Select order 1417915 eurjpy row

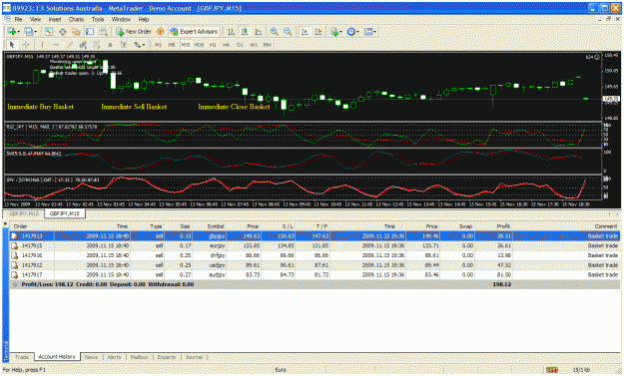click(x=314, y=245)
